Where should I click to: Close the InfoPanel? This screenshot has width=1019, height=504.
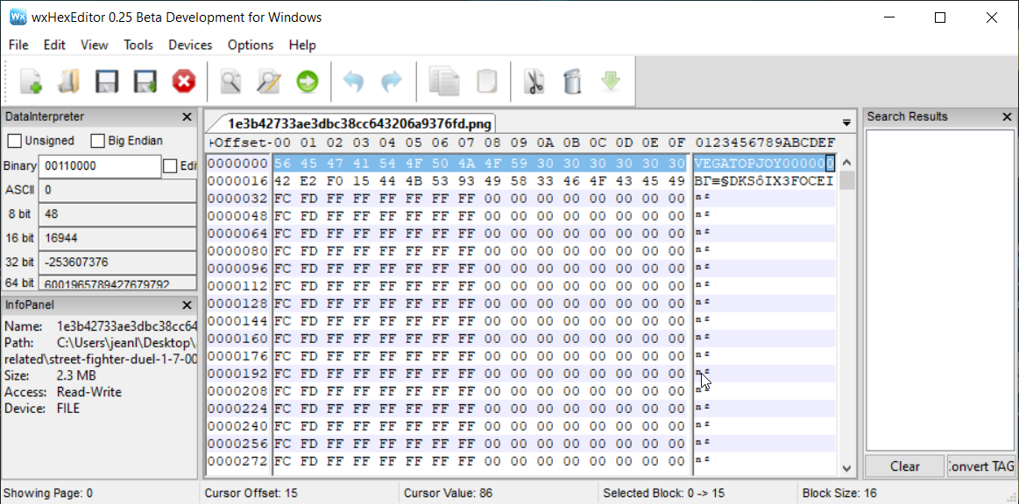coord(187,304)
